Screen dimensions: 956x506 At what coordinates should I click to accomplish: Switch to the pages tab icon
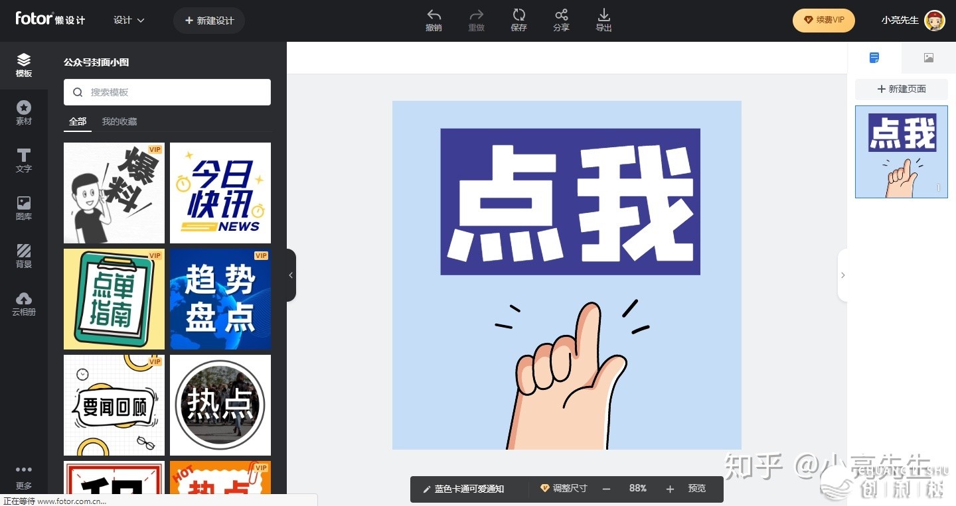874,58
